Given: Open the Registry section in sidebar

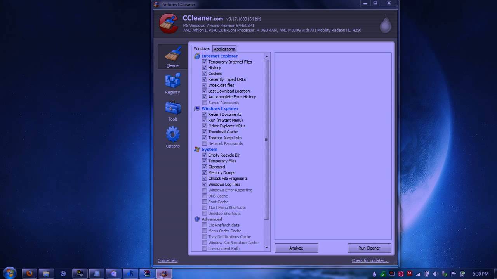Looking at the screenshot, I should (173, 84).
